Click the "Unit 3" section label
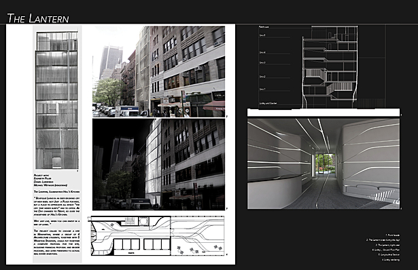The width and height of the screenshot is (418, 270). pyautogui.click(x=262, y=63)
